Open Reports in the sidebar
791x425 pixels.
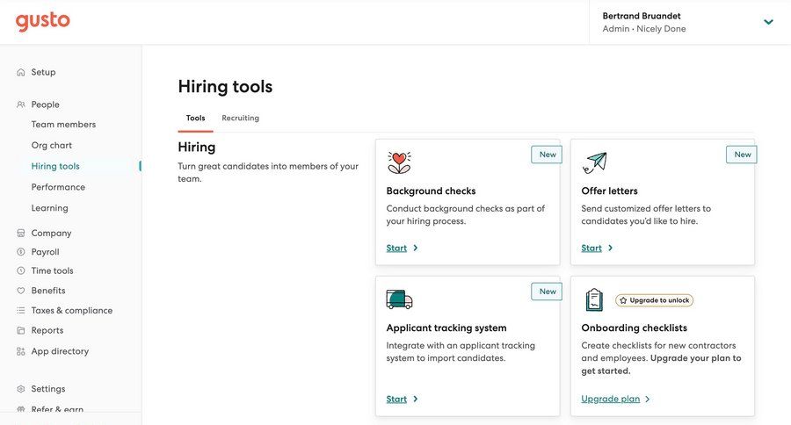47,330
